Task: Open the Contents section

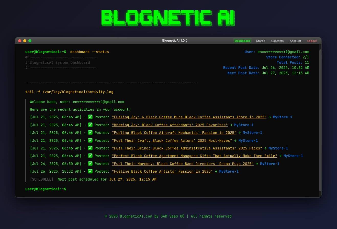Action: pos(277,41)
